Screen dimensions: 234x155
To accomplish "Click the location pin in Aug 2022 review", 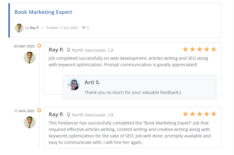I will click(69, 115).
